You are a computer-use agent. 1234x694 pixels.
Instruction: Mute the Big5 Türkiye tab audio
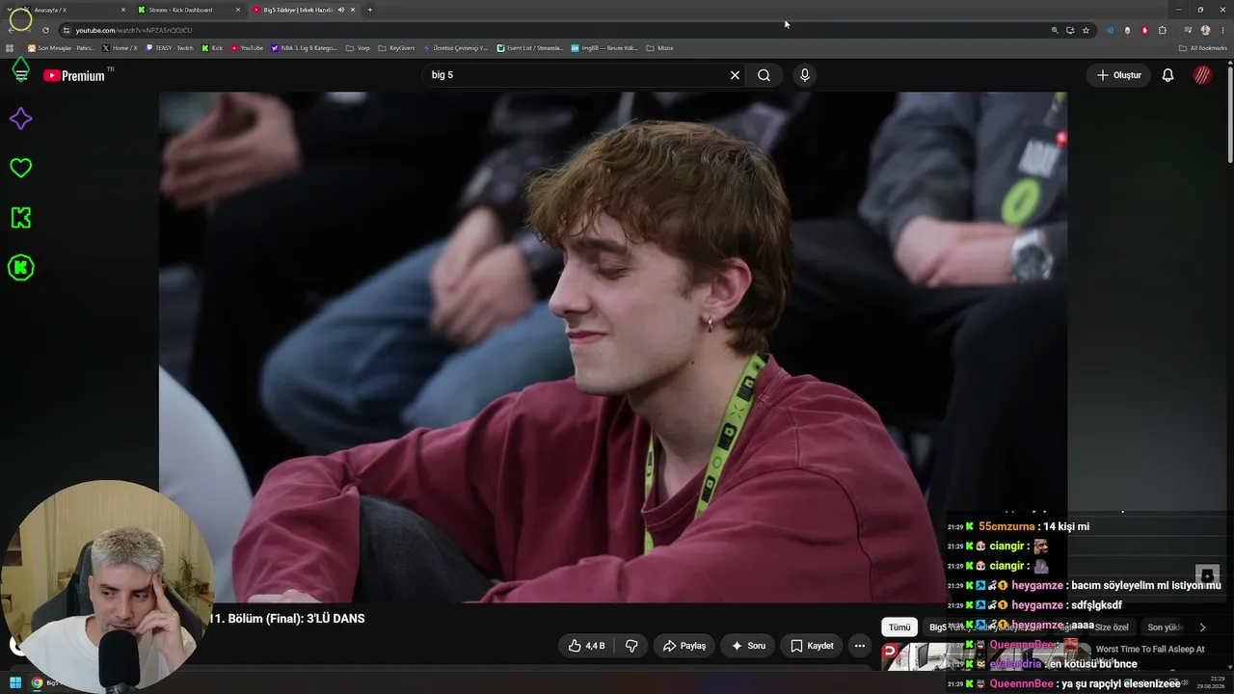pyautogui.click(x=341, y=10)
